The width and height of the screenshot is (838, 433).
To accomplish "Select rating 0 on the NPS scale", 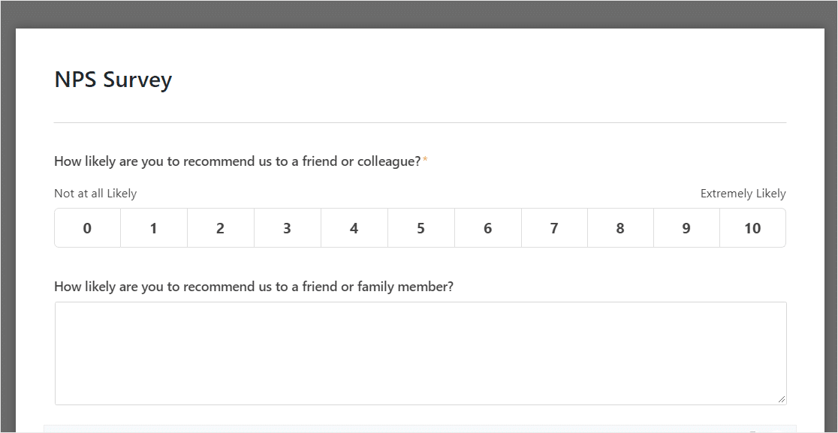I will coord(87,228).
